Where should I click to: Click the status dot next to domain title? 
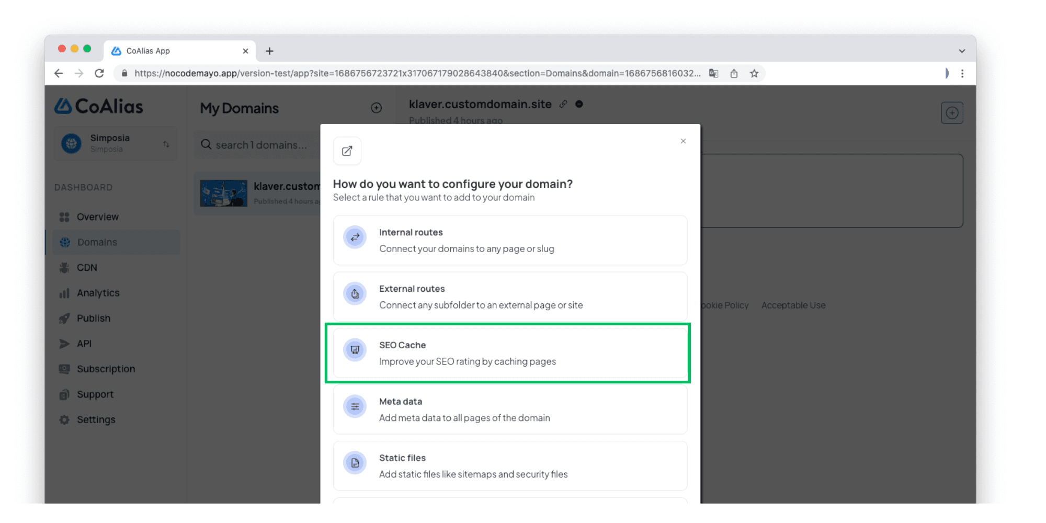pyautogui.click(x=579, y=104)
